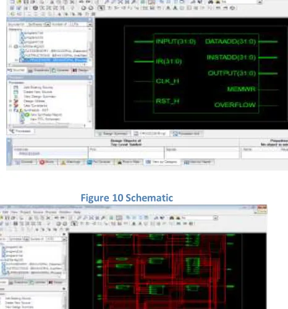Image resolution: width=288 pixels, height=309 pixels.
Task: Open Source menu in lower ISE window
Action: coord(38,212)
